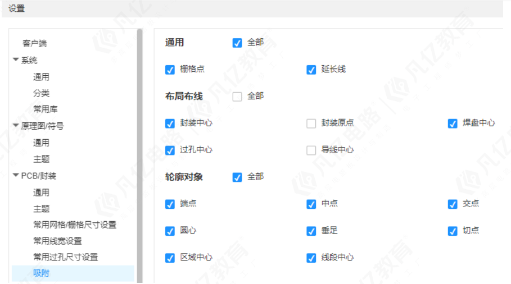Image resolution: width=511 pixels, height=284 pixels.
Task: Select 常用网格/栅格尺寸设置 item
Action: coord(75,225)
